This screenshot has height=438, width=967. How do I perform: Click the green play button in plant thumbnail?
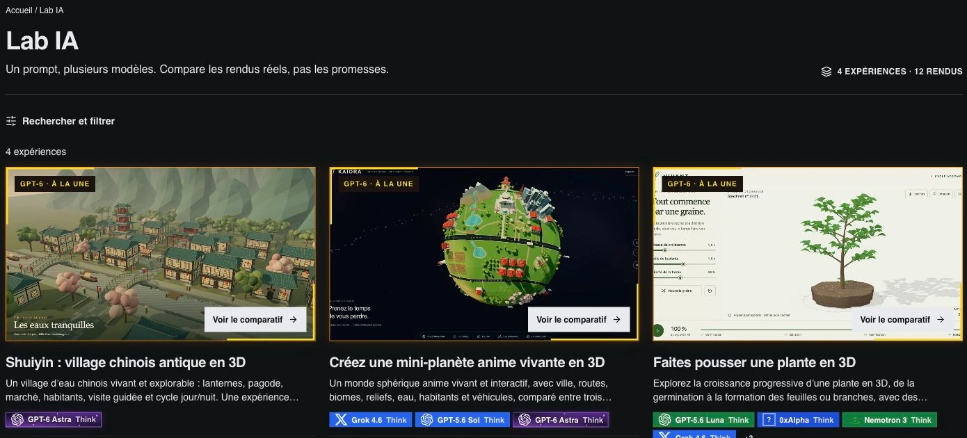tap(658, 330)
